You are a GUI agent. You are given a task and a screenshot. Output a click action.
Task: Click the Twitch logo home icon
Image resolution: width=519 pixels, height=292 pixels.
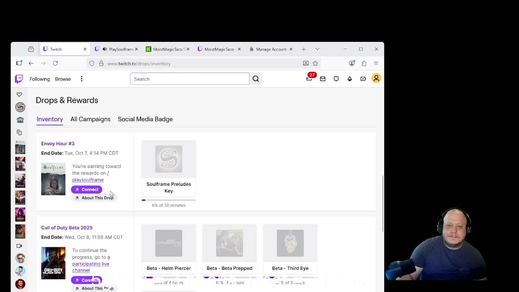click(19, 79)
